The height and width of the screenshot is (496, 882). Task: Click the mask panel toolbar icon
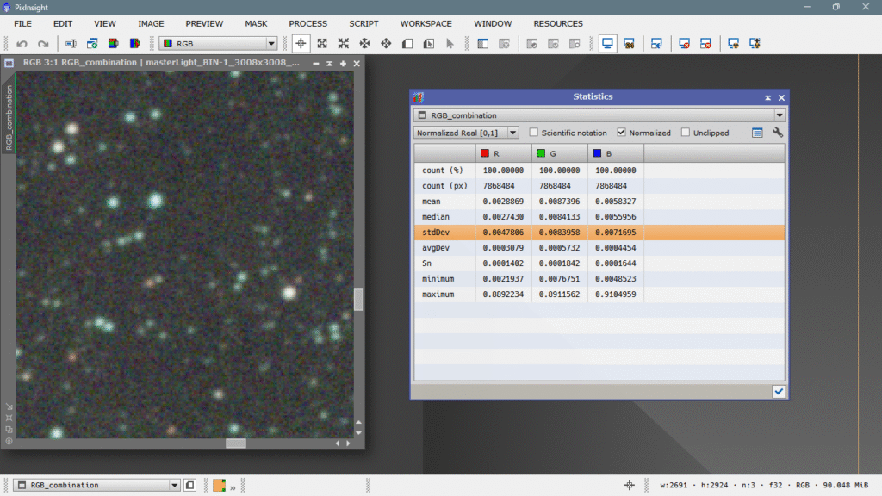(x=483, y=44)
